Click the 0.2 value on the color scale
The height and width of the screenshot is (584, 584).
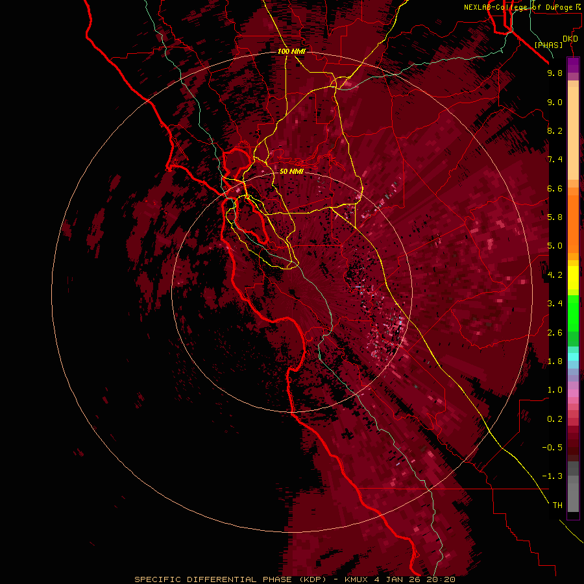click(x=555, y=419)
